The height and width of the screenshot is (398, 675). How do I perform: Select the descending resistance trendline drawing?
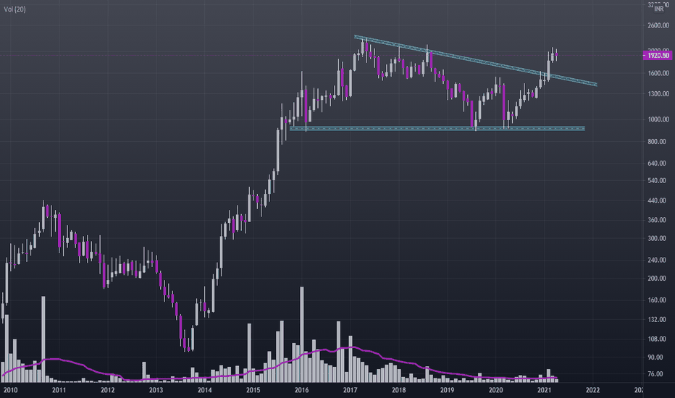point(476,61)
